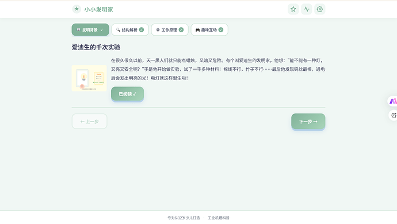The height and width of the screenshot is (224, 397).
Task: Open favorites with the star icon button
Action: [293, 9]
